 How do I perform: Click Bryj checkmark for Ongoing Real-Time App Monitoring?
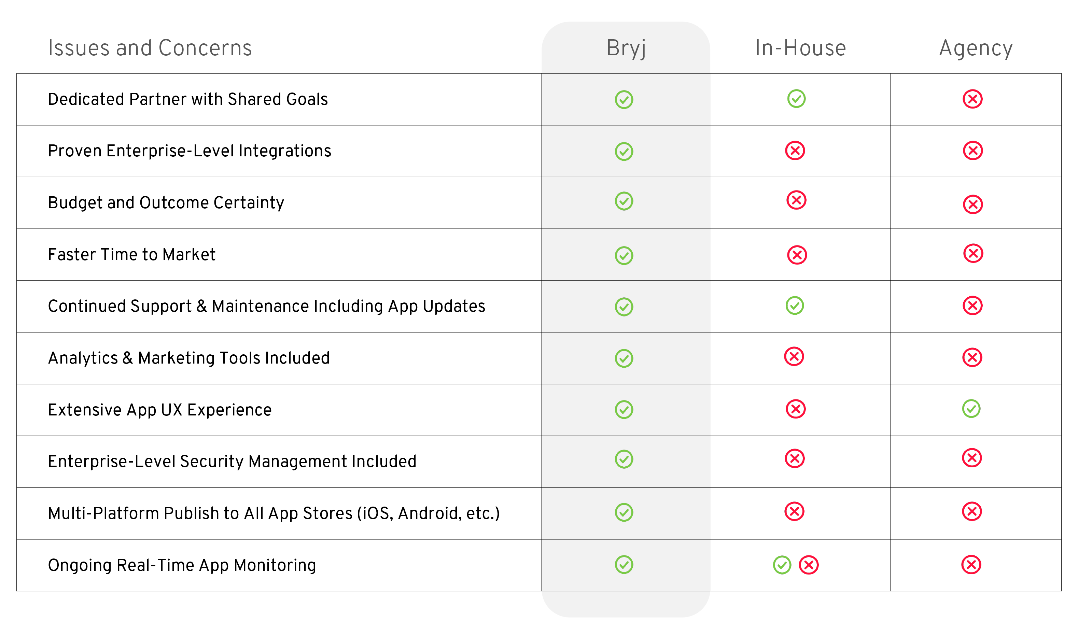tap(624, 565)
